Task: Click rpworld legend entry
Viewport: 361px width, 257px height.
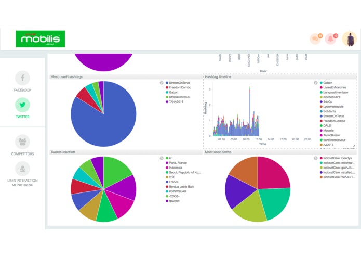Action: 172,201
